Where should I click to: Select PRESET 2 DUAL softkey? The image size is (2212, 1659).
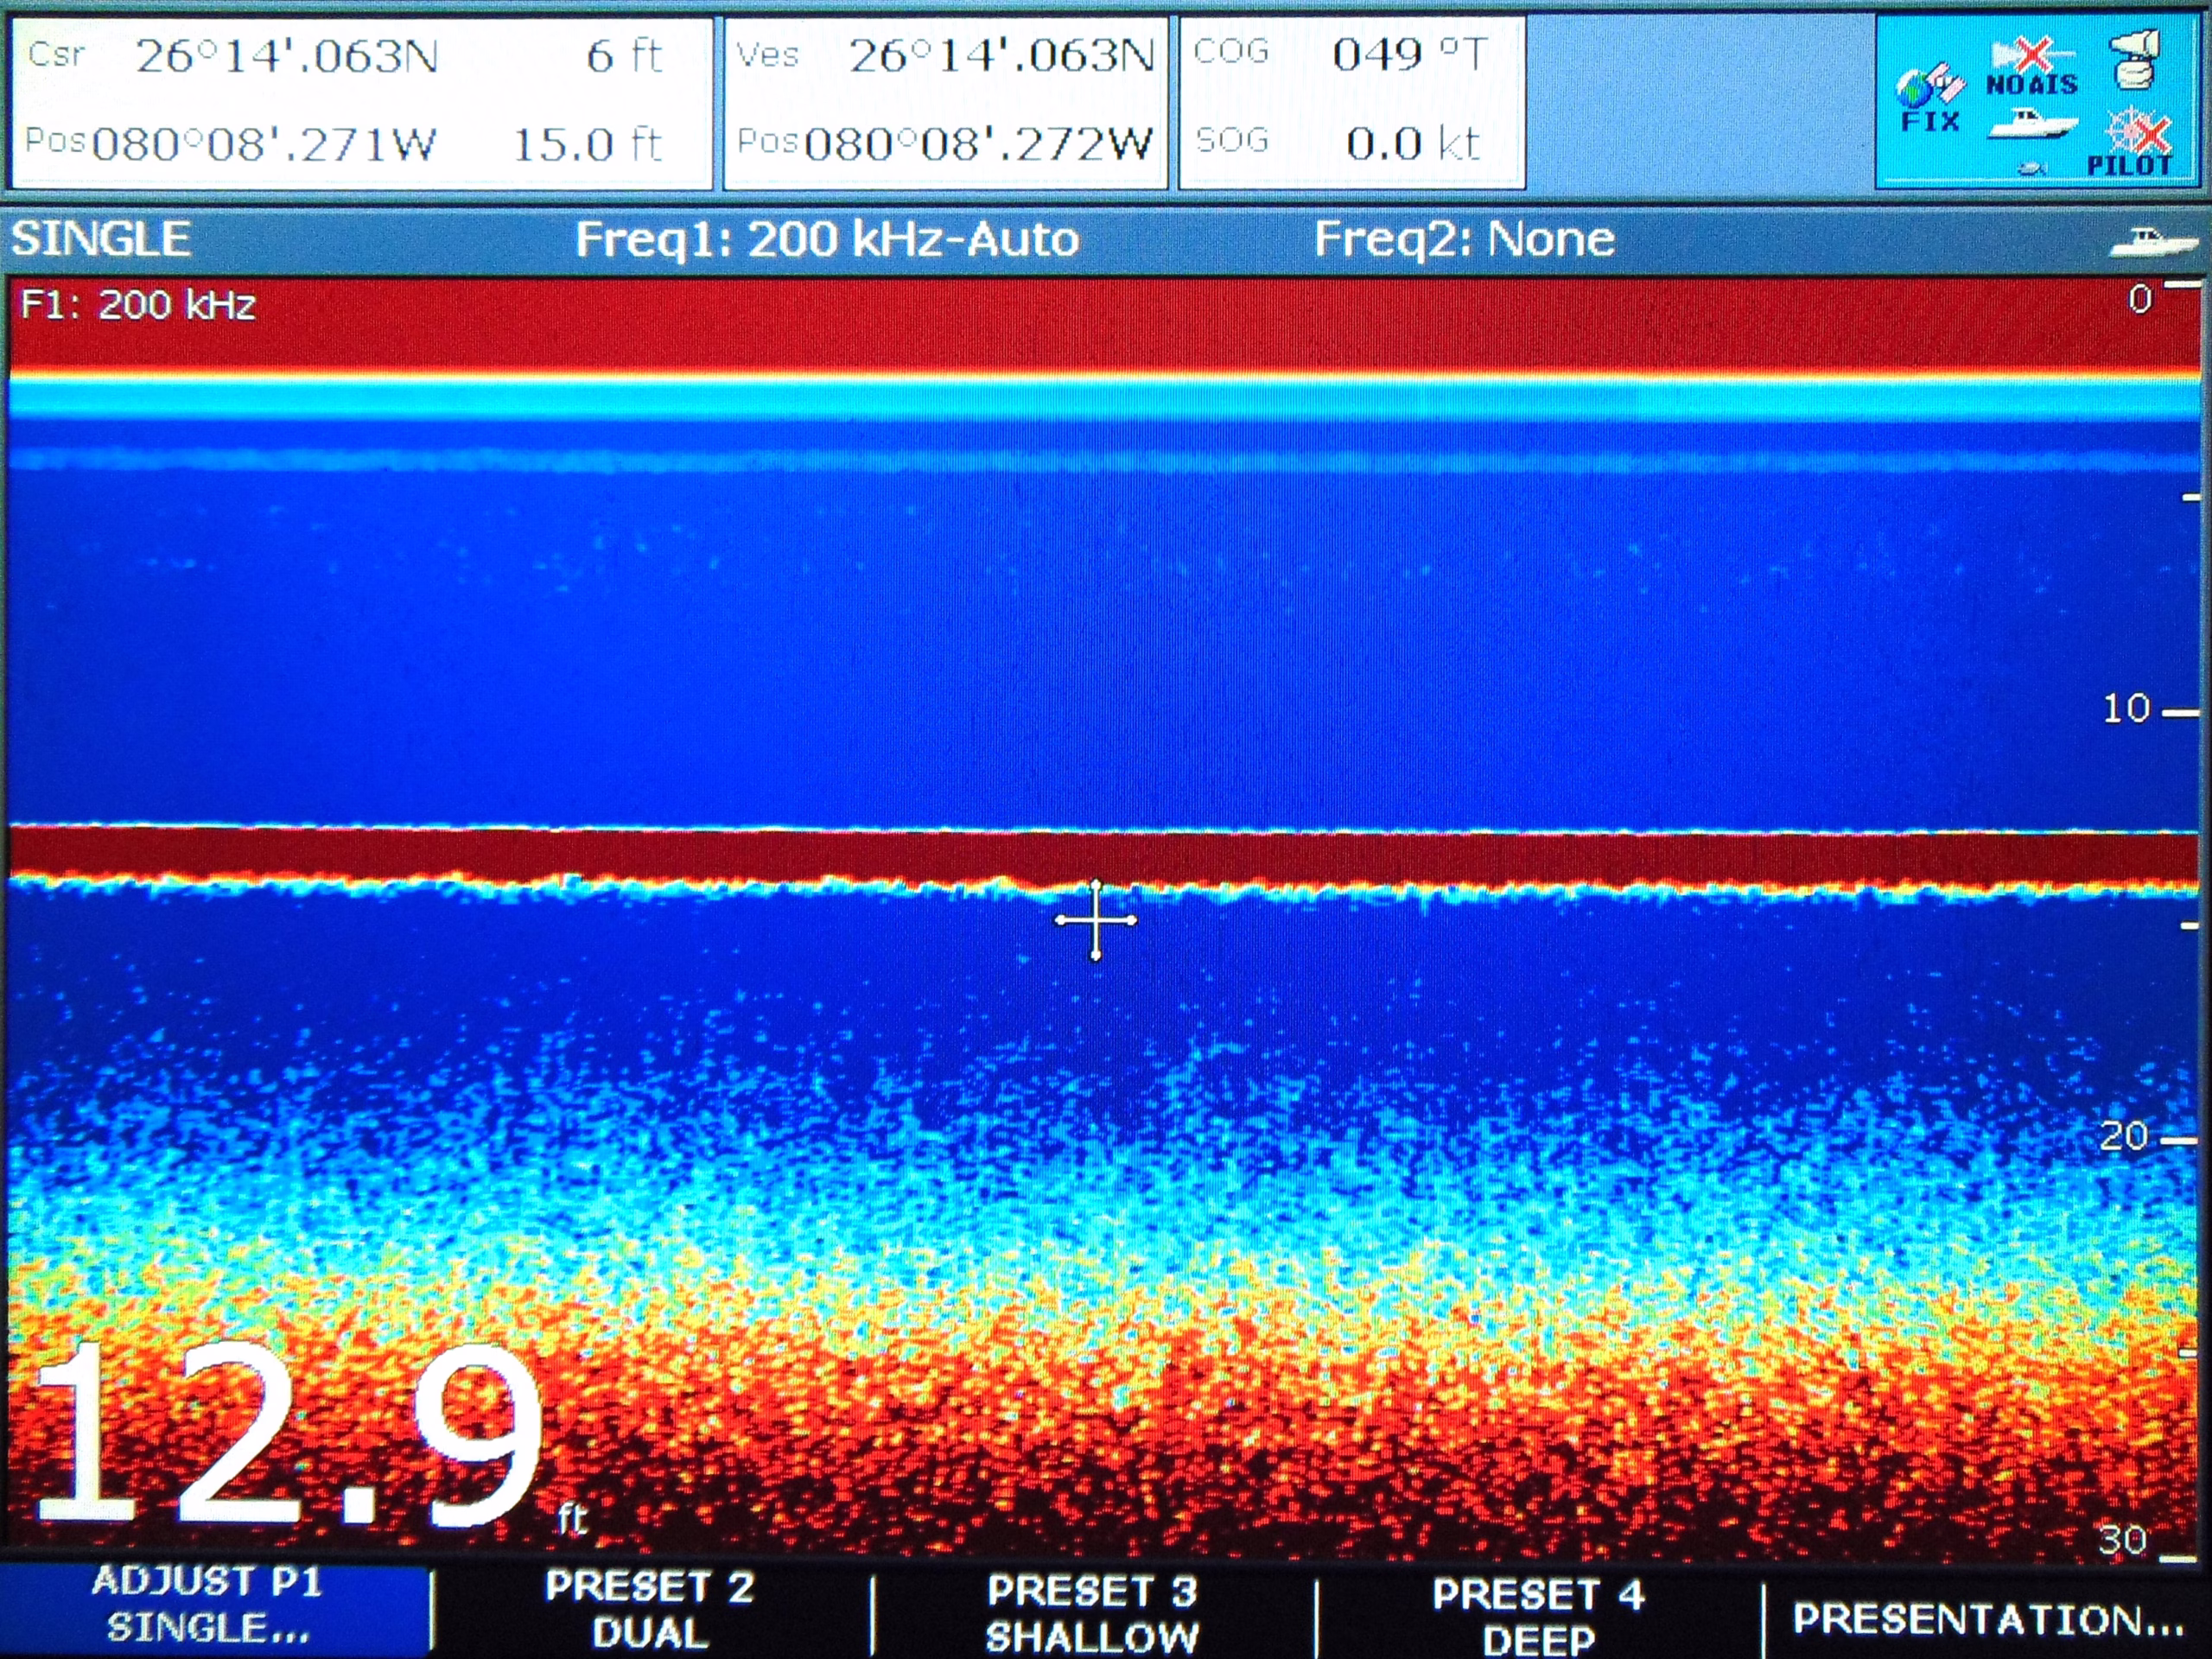coord(650,1608)
